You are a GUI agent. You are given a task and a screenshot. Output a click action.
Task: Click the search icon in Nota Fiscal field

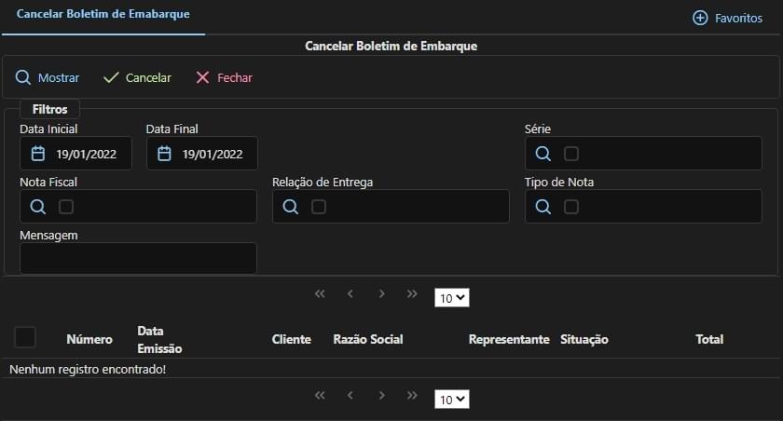(38, 207)
